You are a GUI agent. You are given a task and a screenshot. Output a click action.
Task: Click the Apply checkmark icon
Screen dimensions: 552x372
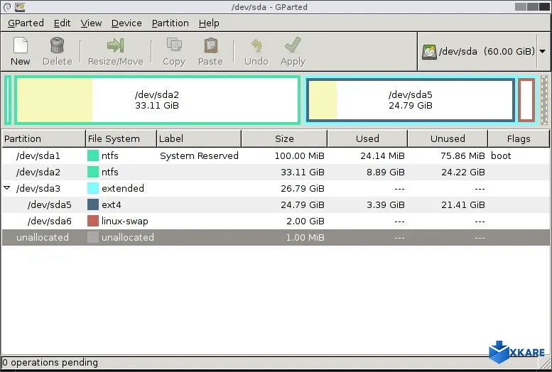coord(293,46)
